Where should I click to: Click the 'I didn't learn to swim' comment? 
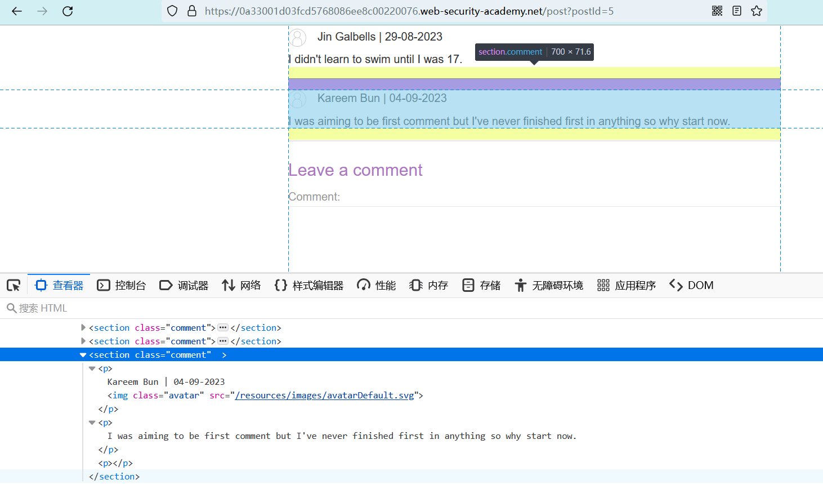point(375,59)
